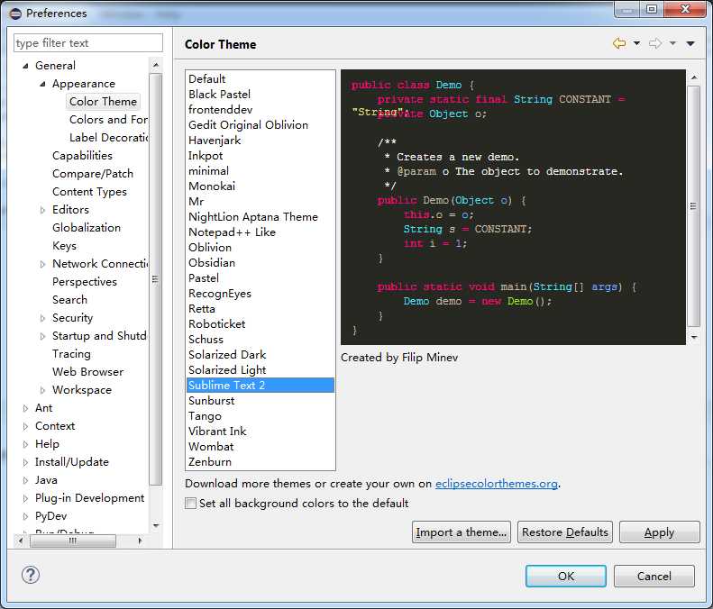Open back history dropdown arrow
Viewport: 713px width, 609px height.
click(x=637, y=43)
